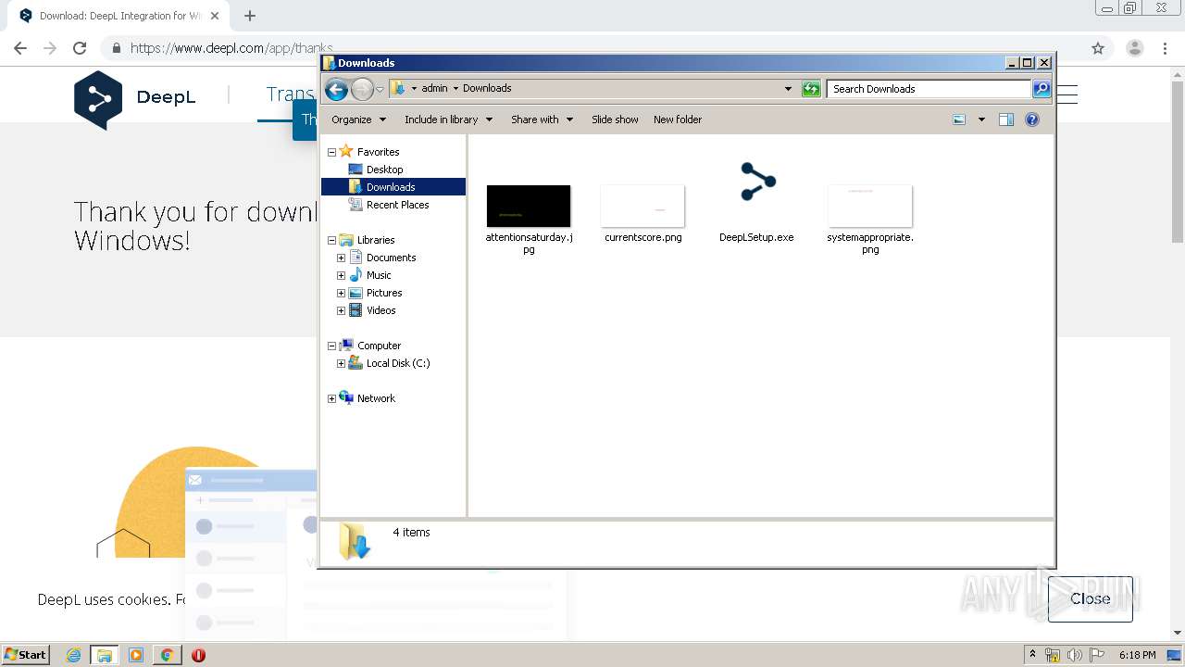Click Windows Explorer taskbar icon
The image size is (1185, 667).
pos(105,655)
